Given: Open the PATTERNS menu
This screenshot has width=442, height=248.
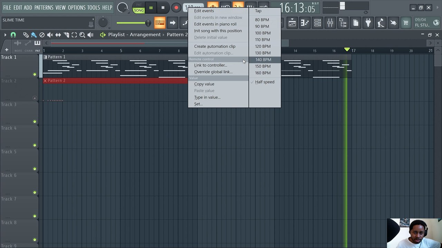Looking at the screenshot, I should click(x=44, y=7).
